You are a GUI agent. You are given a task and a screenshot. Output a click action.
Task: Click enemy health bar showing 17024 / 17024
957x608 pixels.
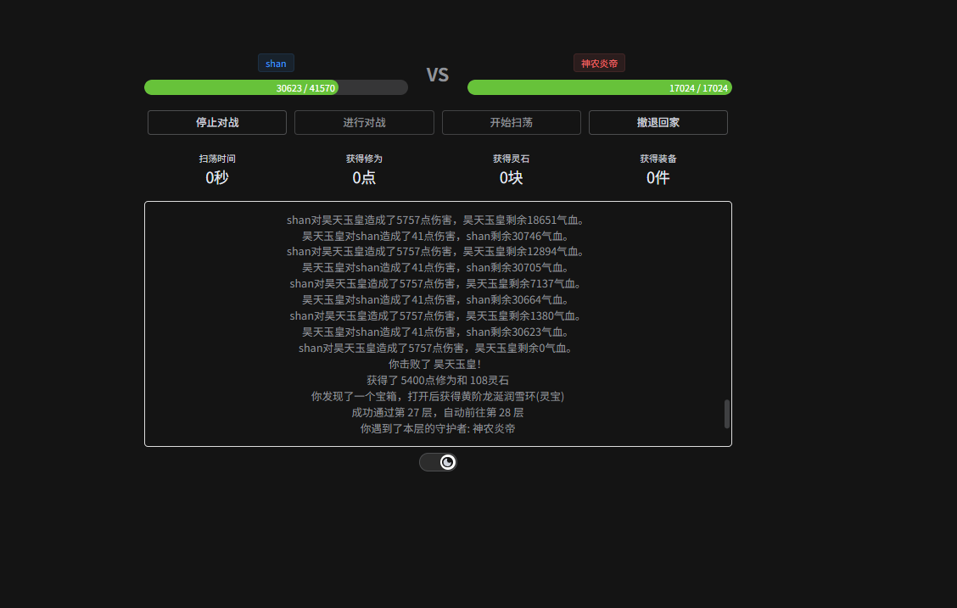point(599,87)
